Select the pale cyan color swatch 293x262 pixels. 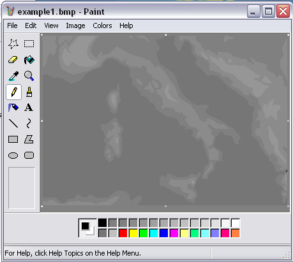pyautogui.click(x=205, y=233)
